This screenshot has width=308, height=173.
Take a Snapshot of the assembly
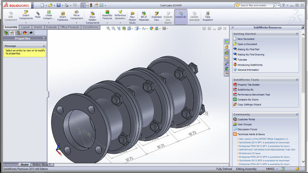point(208,16)
